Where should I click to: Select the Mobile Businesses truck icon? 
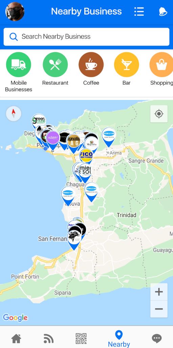19,65
